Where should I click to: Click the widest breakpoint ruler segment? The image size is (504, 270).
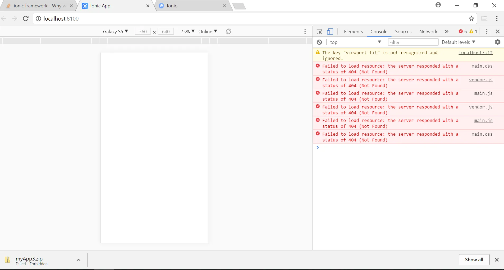pyautogui.click(x=154, y=41)
